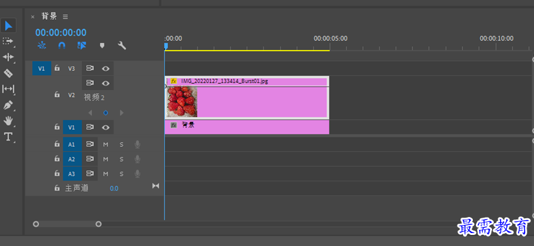This screenshot has width=534, height=246.
Task: Mute the A2 audio track
Action: [106, 159]
